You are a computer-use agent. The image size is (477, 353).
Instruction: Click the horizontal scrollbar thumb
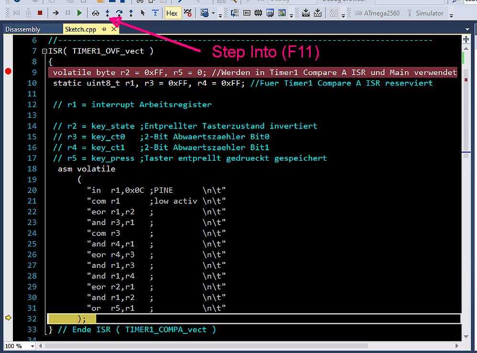coord(206,346)
